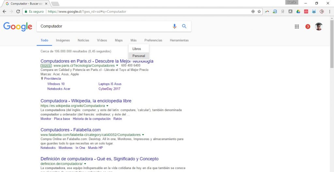Open Falabella Notebooks sublink
Screen dimensions: 334x172
click(48, 148)
